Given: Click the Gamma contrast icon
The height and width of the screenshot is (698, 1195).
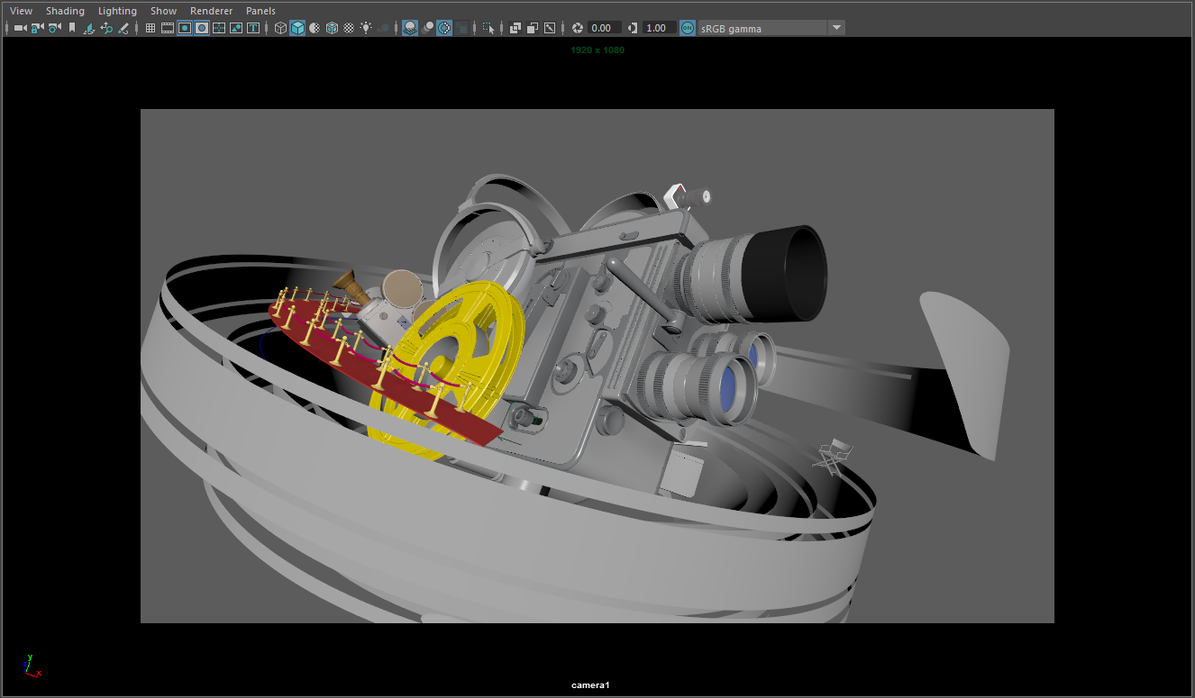Looking at the screenshot, I should pyautogui.click(x=632, y=28).
